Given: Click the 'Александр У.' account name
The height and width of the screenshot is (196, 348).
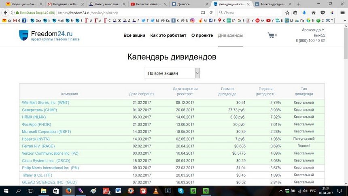Looking at the screenshot, I should click(313, 30).
